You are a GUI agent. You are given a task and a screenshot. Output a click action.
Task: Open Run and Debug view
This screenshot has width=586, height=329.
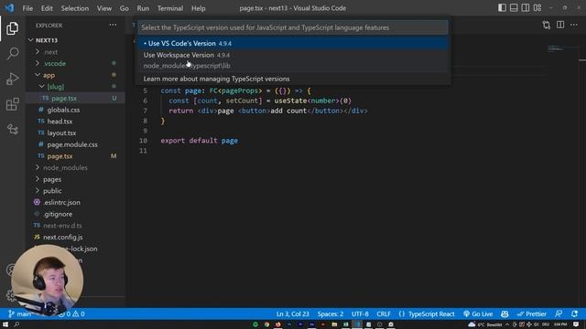(x=12, y=79)
